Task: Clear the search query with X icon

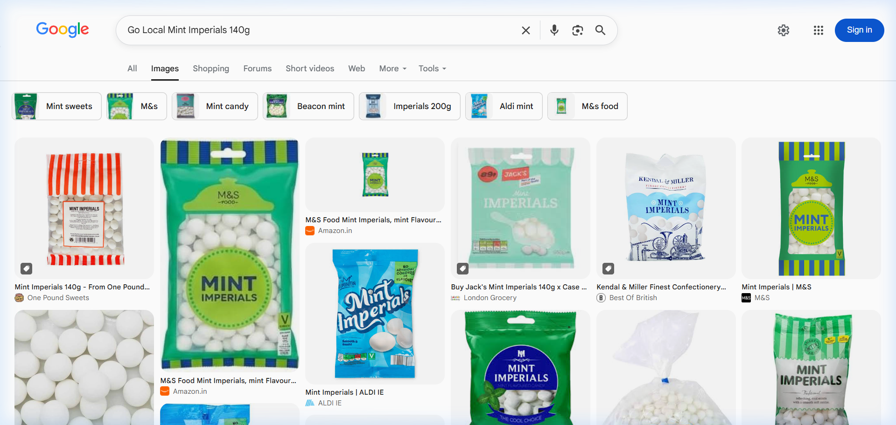Action: pos(526,30)
